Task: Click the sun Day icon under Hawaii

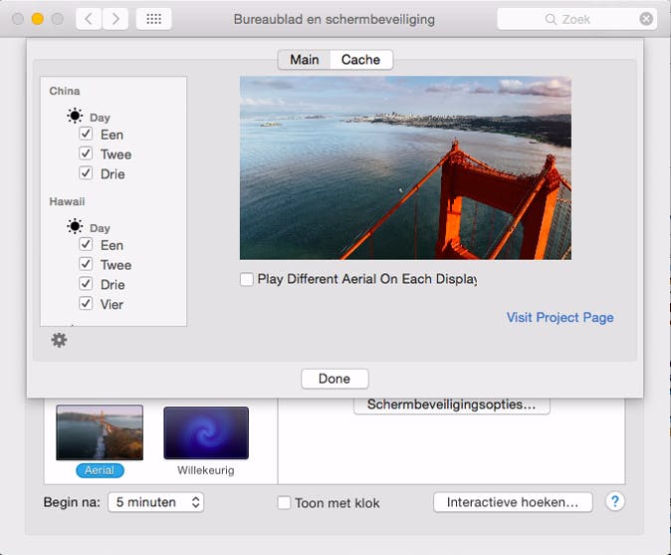Action: [75, 227]
